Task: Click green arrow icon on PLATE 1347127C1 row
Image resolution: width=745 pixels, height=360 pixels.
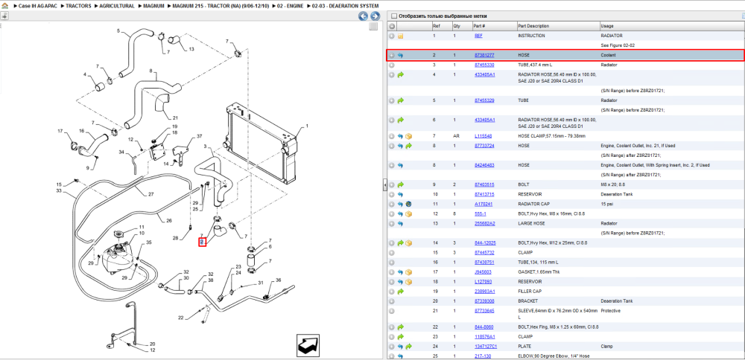Action: 408,347
